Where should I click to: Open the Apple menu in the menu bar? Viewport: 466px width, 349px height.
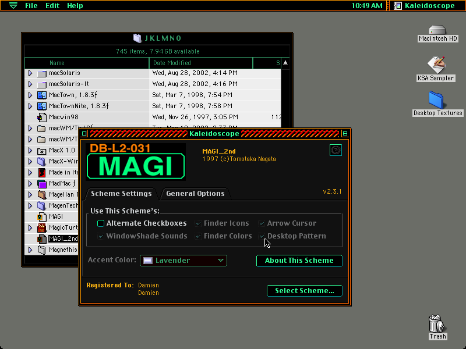point(13,5)
